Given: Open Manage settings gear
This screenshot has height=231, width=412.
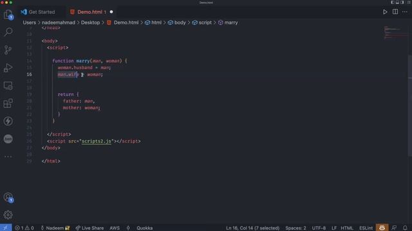Looking at the screenshot, I should coord(8,215).
